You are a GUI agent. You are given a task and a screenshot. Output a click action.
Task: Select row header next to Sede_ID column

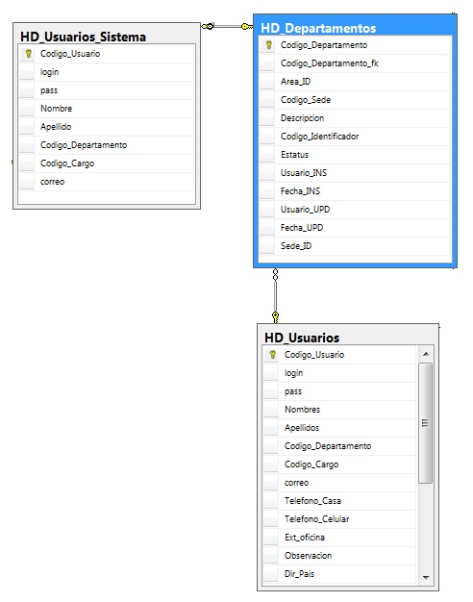[x=267, y=246]
